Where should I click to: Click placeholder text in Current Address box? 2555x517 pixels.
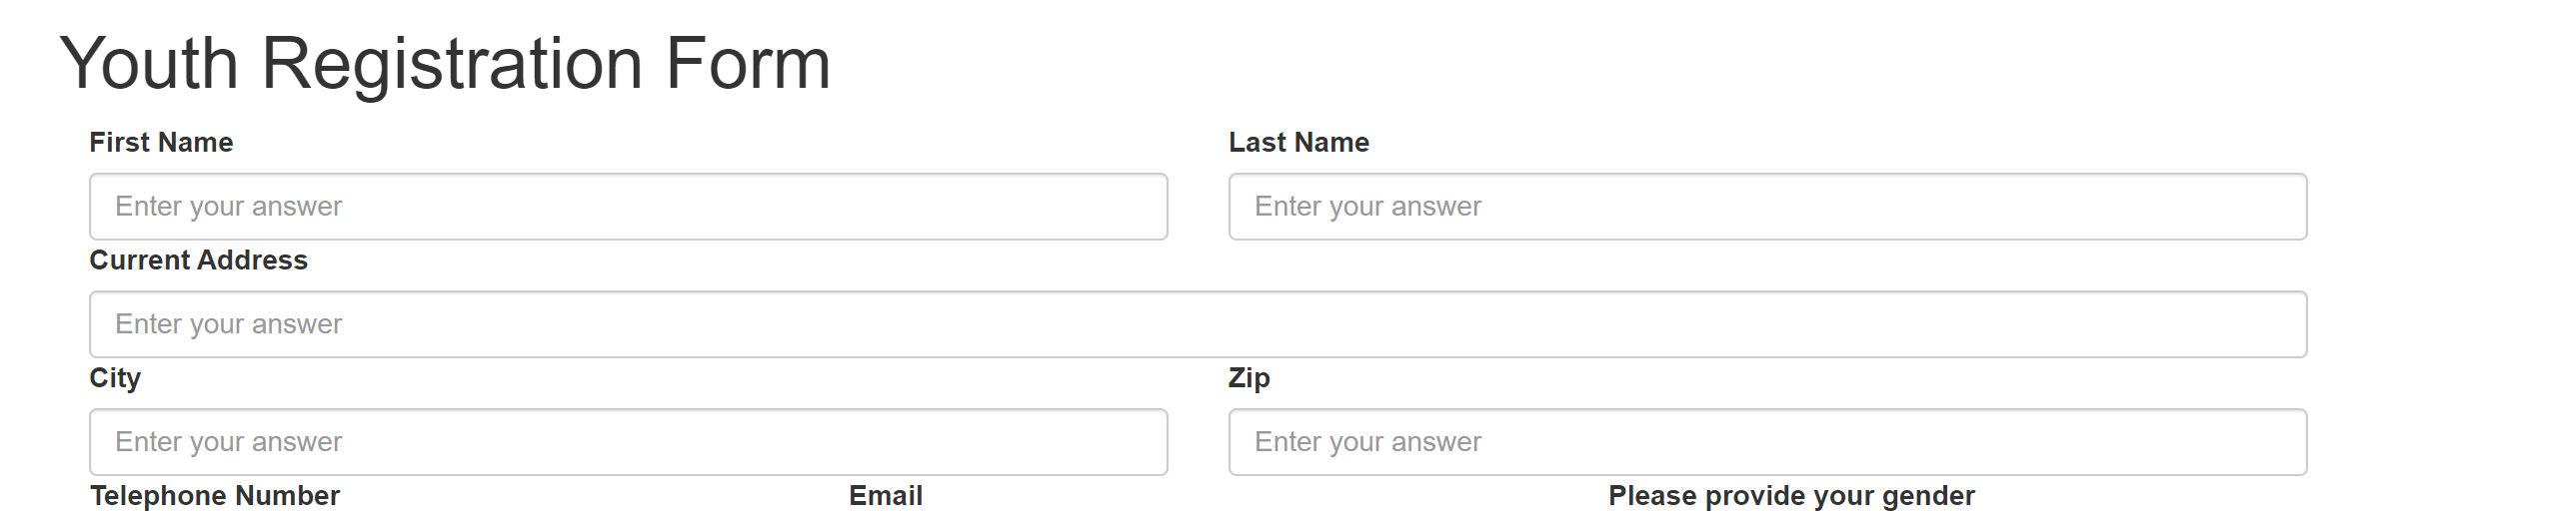click(229, 324)
